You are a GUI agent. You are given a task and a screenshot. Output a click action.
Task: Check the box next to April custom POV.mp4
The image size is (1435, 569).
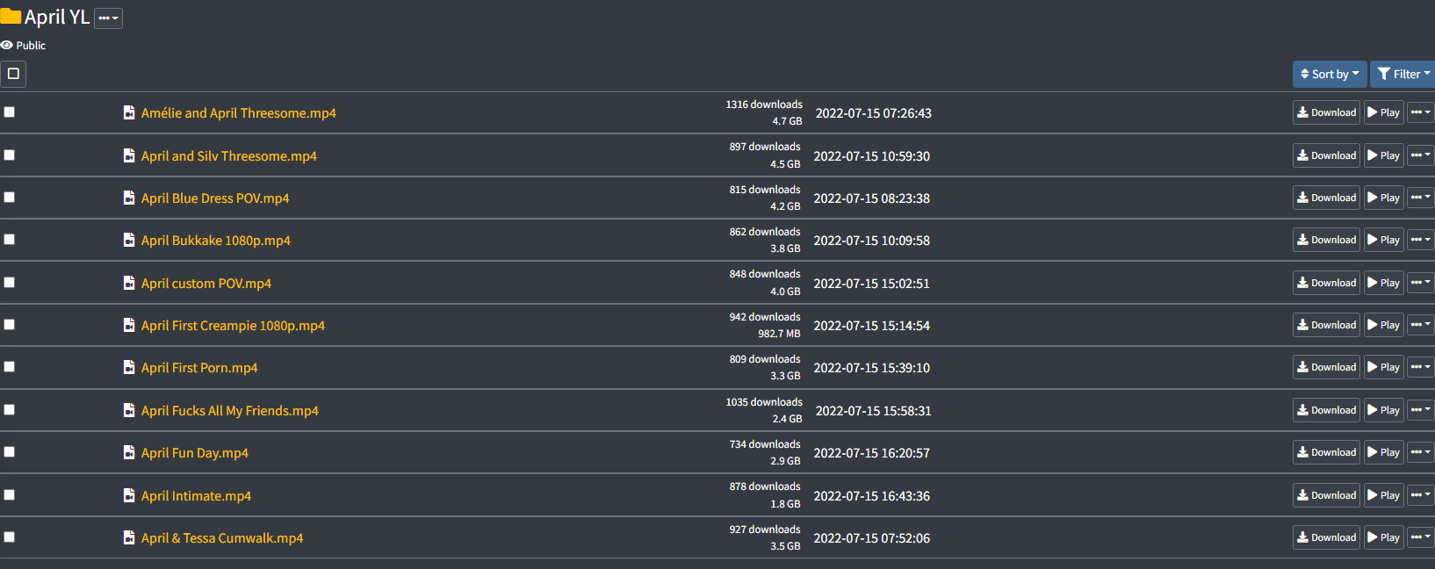pyautogui.click(x=10, y=282)
